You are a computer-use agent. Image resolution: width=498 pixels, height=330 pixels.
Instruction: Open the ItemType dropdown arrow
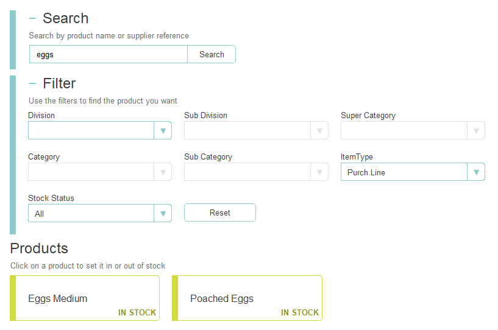[476, 172]
